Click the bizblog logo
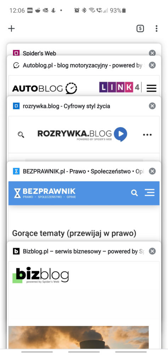Image resolution: width=168 pixels, height=355 pixels. click(x=41, y=275)
